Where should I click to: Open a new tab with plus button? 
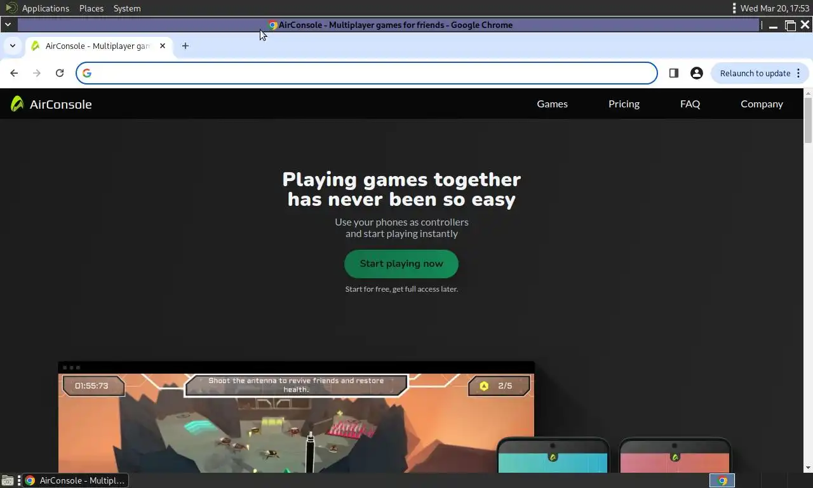[x=185, y=46]
